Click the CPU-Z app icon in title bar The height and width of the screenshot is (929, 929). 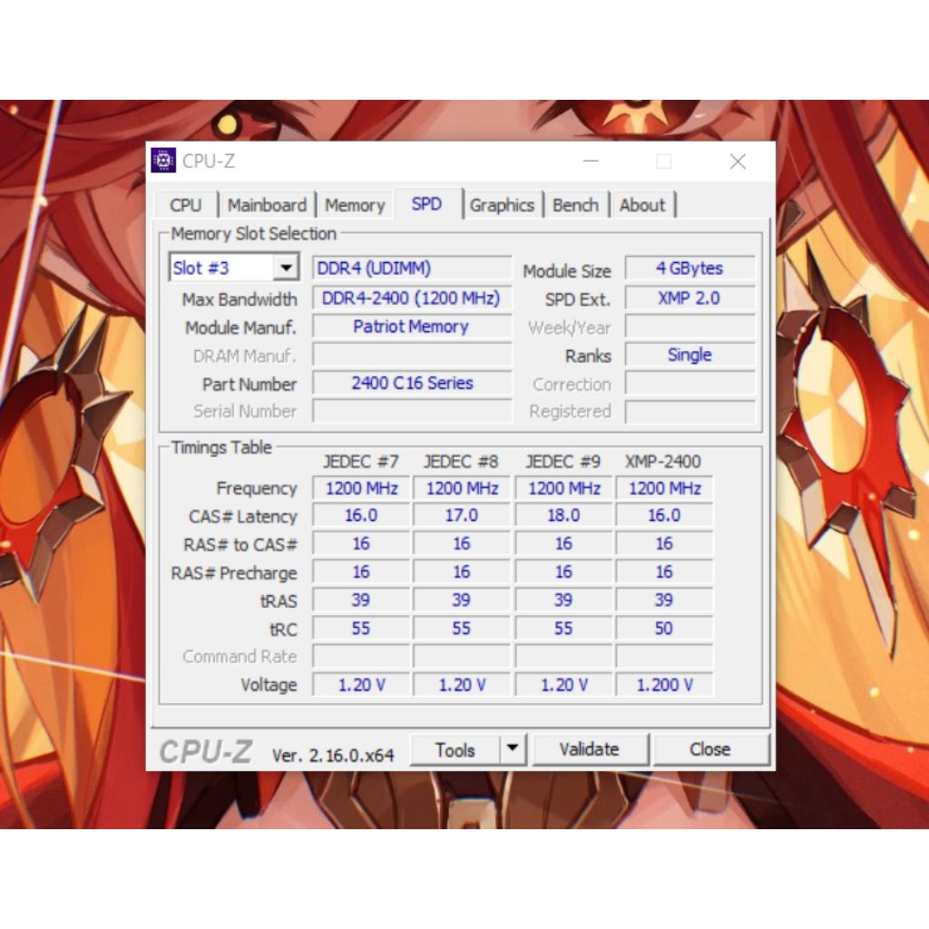pos(163,161)
